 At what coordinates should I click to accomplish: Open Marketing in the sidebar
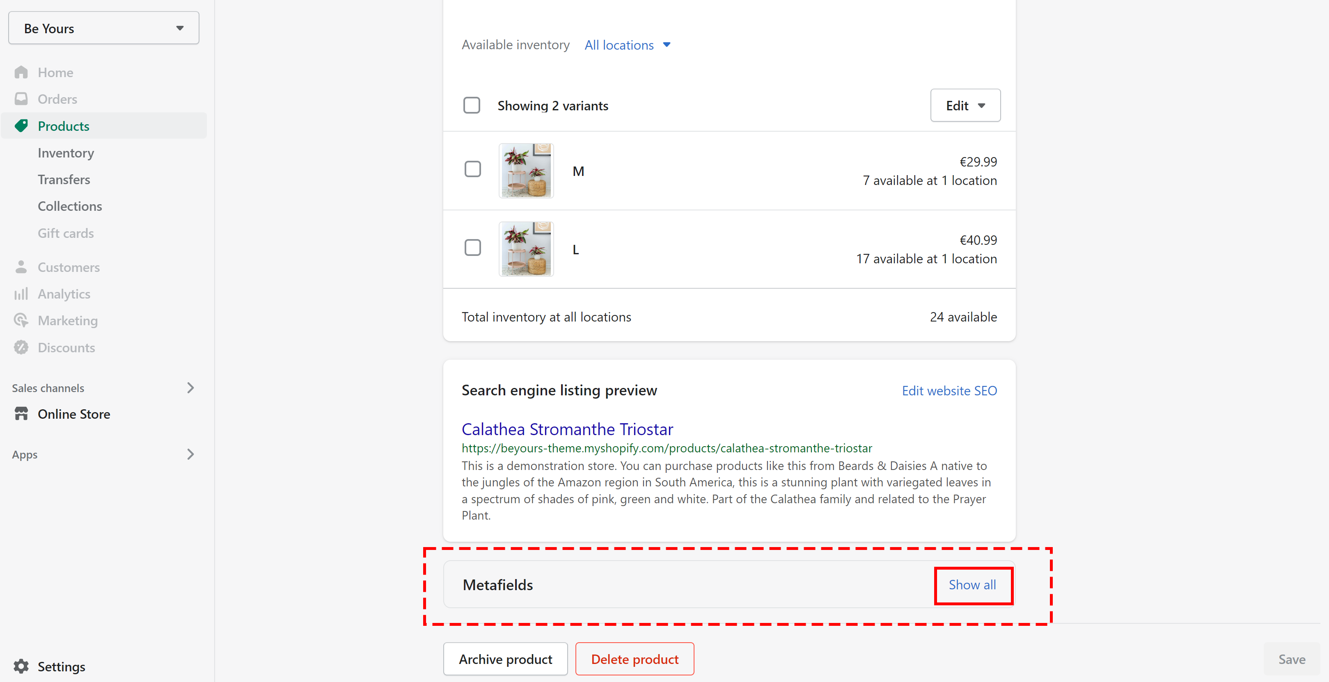pos(68,321)
